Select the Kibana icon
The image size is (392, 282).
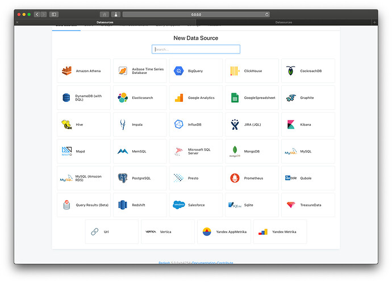(x=290, y=125)
